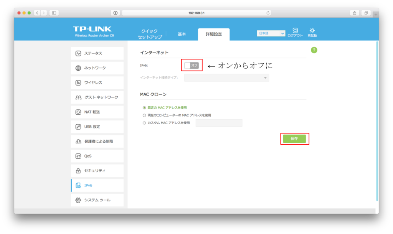Switch to the クイック セットアップ tab
The image size is (393, 234).
150,34
